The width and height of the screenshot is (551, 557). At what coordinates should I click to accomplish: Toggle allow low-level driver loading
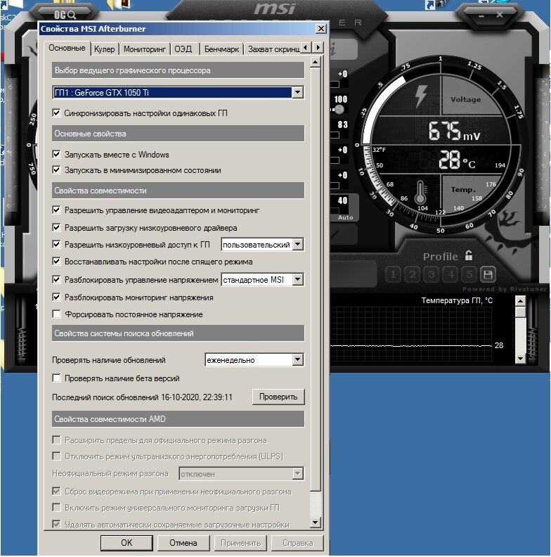pyautogui.click(x=56, y=227)
